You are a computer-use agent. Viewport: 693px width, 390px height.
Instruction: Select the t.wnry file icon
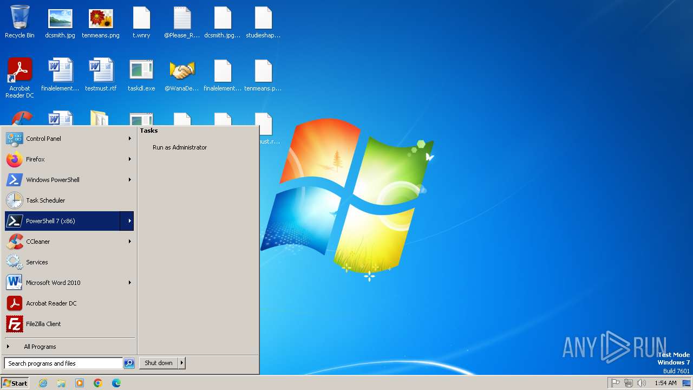pos(141,22)
